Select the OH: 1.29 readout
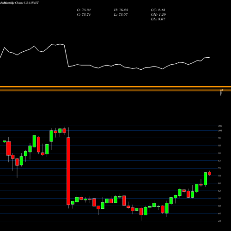231x231 pixels. coord(158,15)
